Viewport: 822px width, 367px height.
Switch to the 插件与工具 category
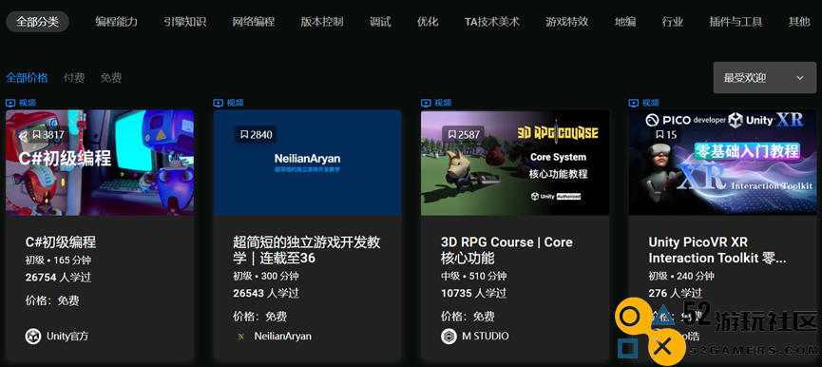736,22
